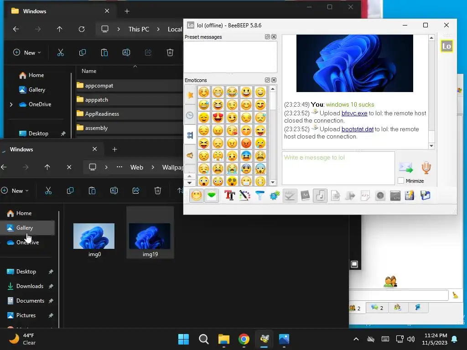Open the bootstat.dat link in chat

coord(358,129)
